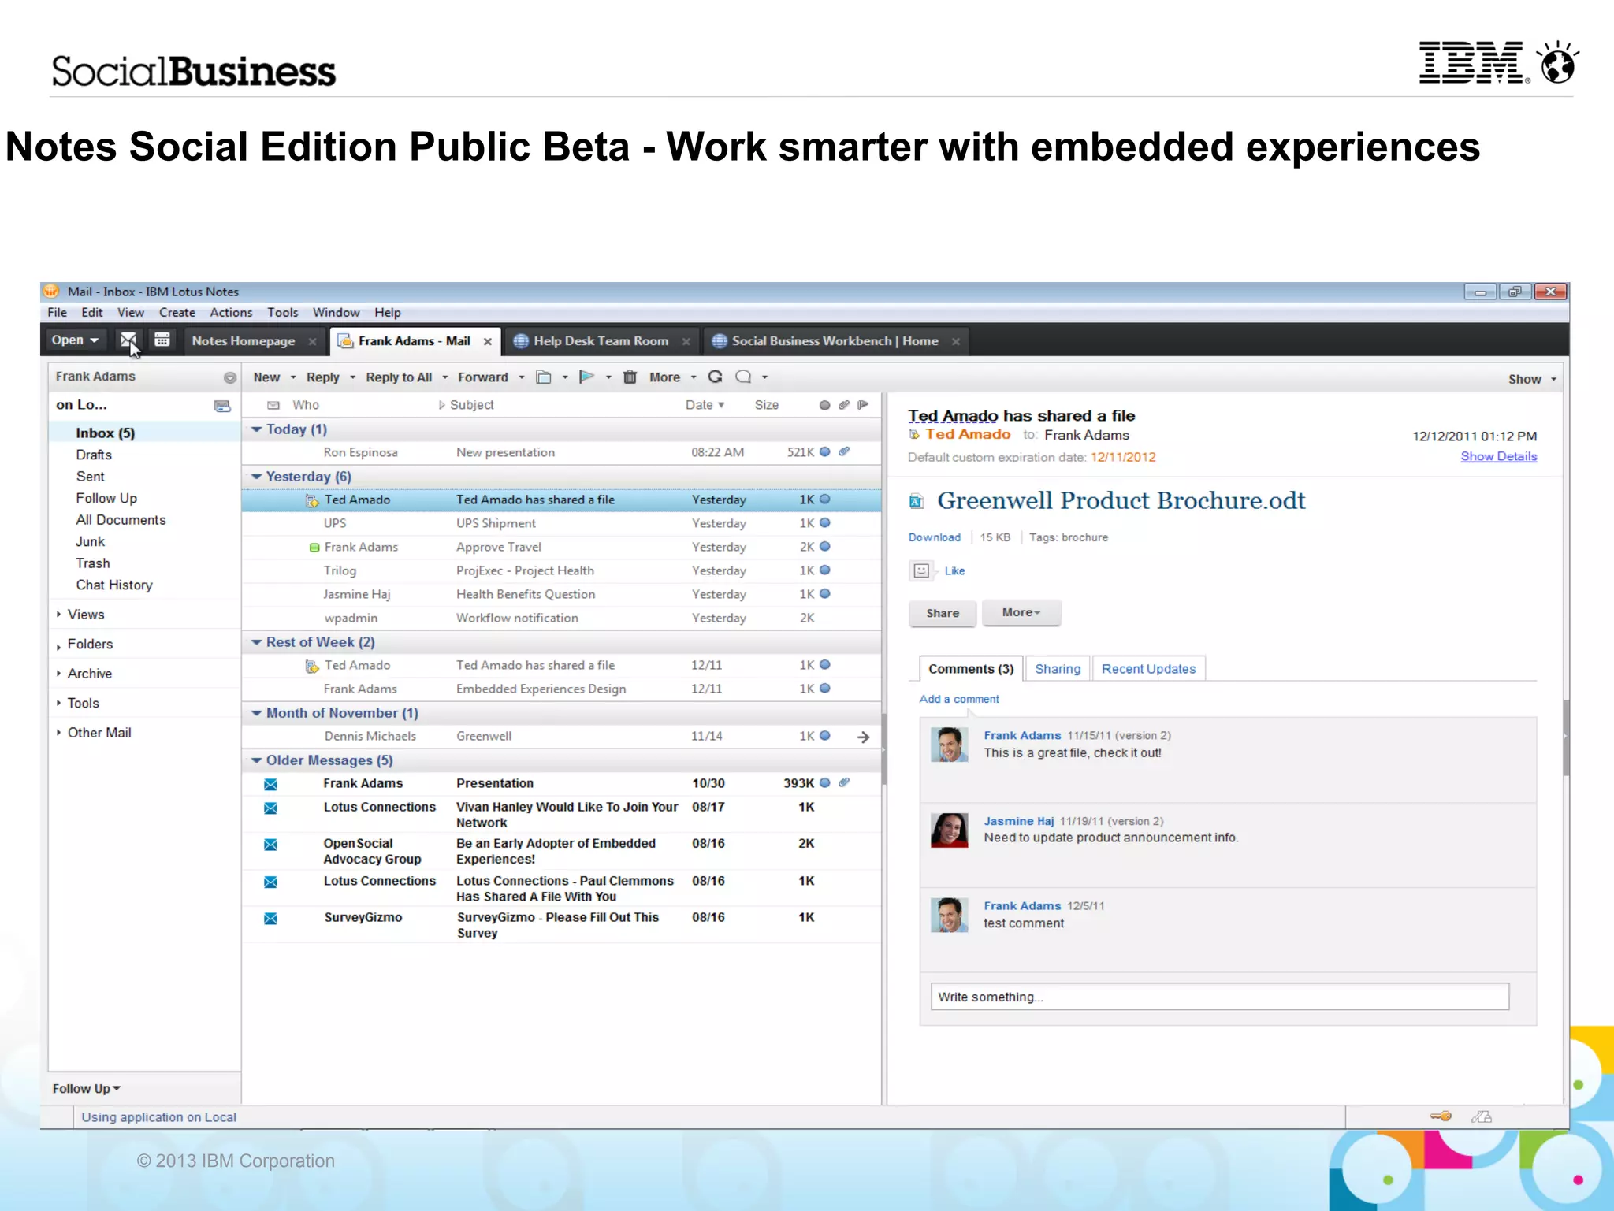Click the smiley Like icon
Image resolution: width=1614 pixels, height=1211 pixels.
pyautogui.click(x=921, y=570)
